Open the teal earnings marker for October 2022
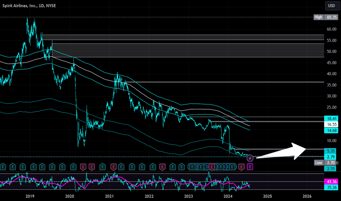 pos(181,167)
